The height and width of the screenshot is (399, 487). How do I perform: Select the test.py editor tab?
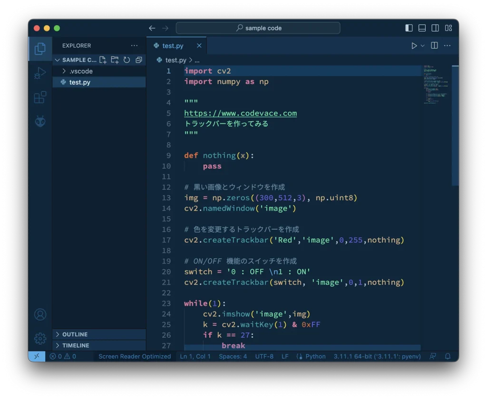click(172, 46)
